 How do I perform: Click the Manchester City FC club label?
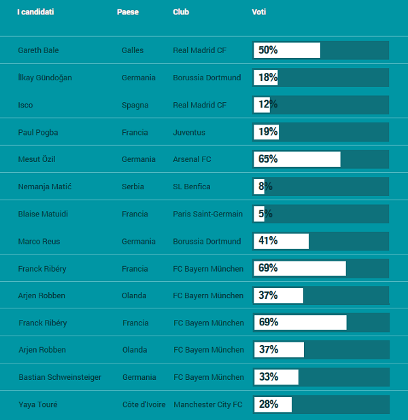coord(207,404)
